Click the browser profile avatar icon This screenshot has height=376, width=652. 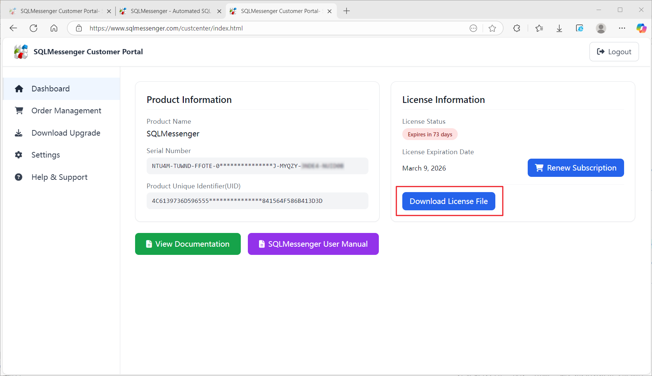601,28
